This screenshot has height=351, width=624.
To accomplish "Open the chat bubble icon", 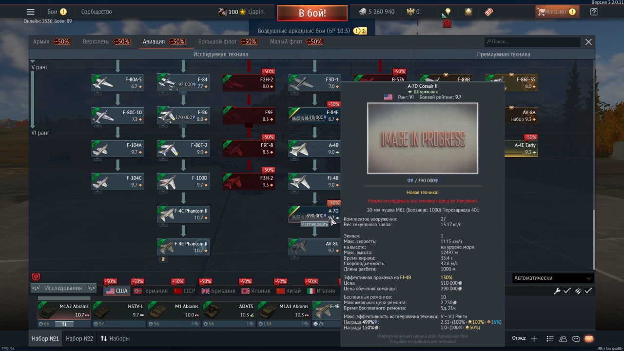I will pos(576,338).
